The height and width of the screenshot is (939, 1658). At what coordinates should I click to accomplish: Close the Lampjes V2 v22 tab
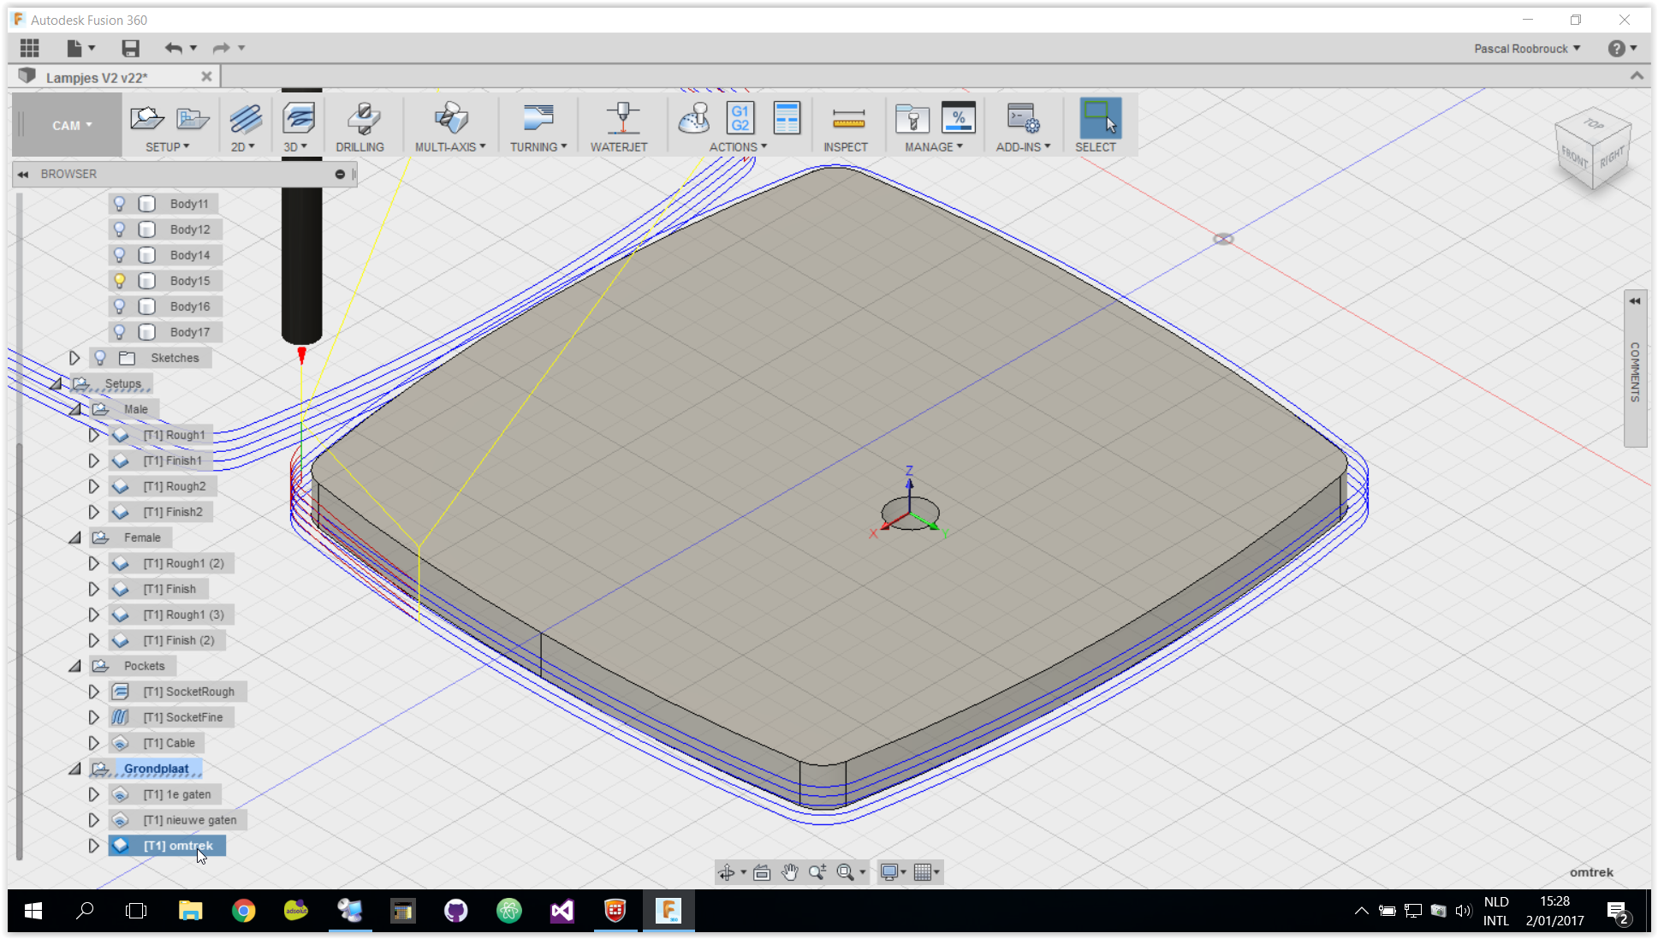(206, 76)
